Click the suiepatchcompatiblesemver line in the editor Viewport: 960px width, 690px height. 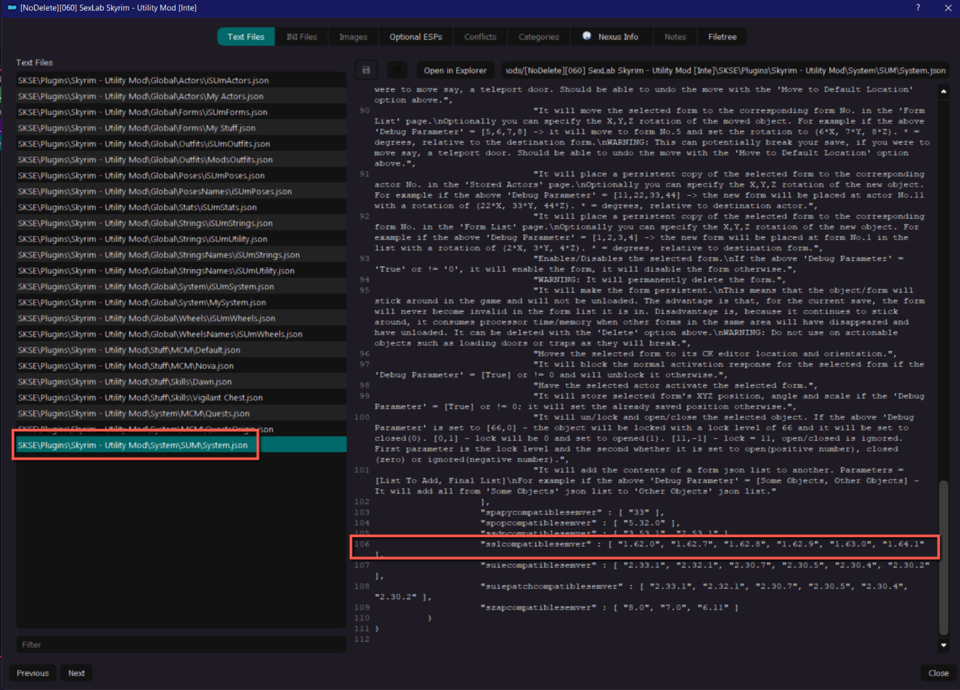click(x=694, y=586)
